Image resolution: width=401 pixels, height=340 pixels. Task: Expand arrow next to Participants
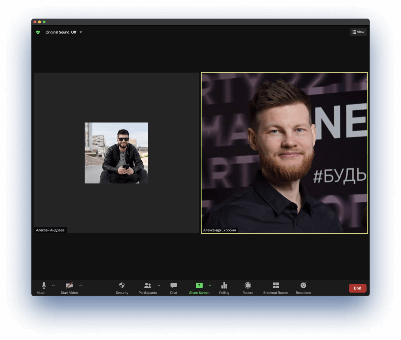coord(159,285)
